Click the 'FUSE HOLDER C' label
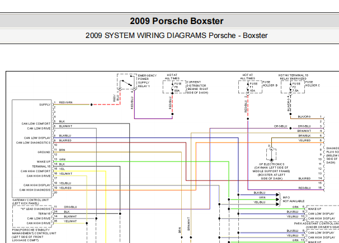The image size is (339, 243). pyautogui.click(x=312, y=84)
